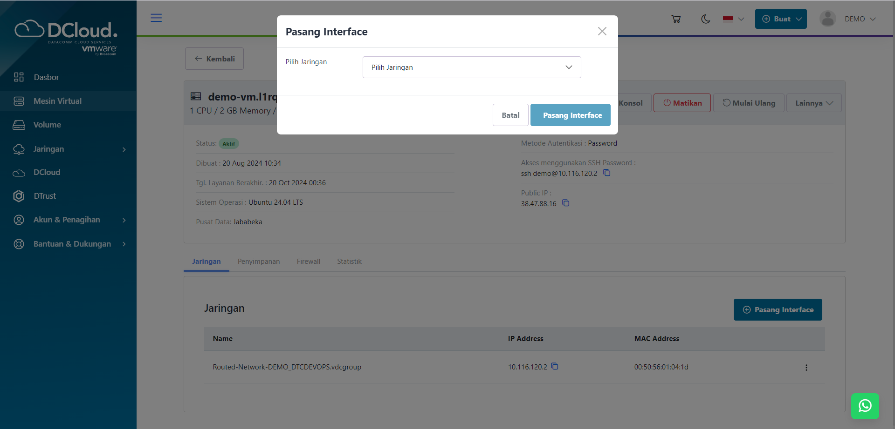Image resolution: width=895 pixels, height=429 pixels.
Task: Copy the SSH command to clipboard
Action: (607, 173)
